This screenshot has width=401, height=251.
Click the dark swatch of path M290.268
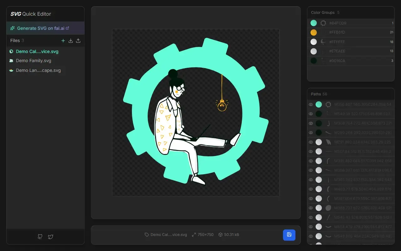coord(319,133)
